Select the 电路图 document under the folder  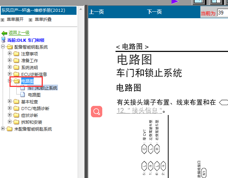click(x=34, y=95)
